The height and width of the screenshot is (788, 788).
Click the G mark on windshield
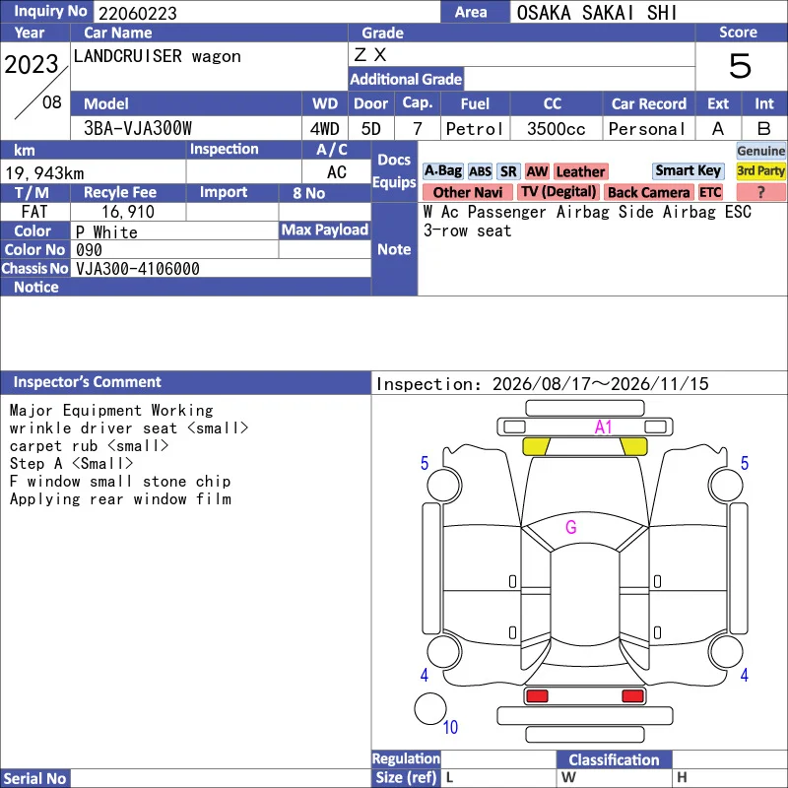click(x=571, y=527)
